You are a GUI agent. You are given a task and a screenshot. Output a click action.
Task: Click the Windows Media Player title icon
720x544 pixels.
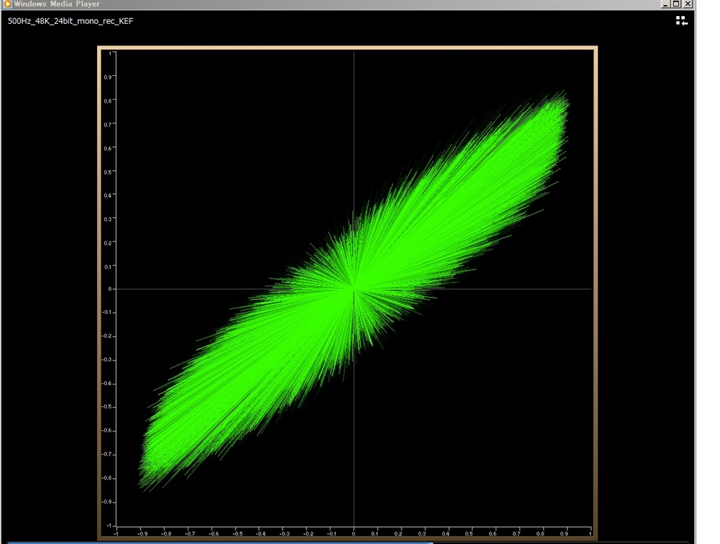coord(7,4)
